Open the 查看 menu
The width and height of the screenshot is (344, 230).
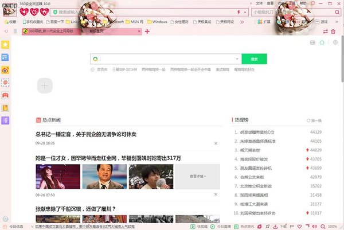click(270, 3)
